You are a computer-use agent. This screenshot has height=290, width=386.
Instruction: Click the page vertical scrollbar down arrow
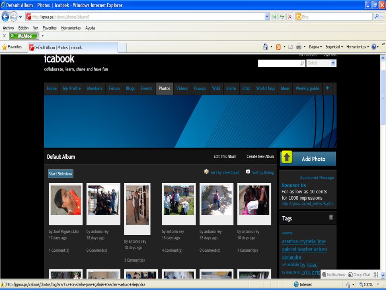tap(383, 275)
